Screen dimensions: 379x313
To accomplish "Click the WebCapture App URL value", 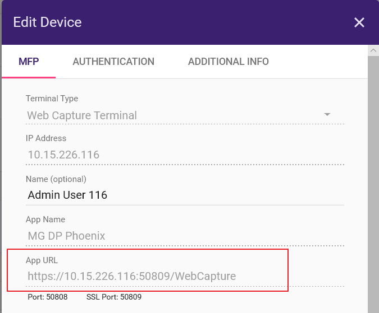I will click(132, 276).
